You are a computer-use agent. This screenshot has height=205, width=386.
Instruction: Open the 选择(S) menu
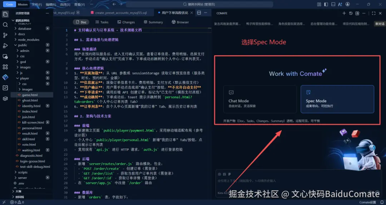point(65,4)
